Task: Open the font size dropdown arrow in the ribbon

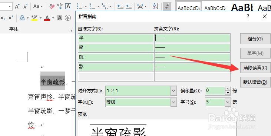Action: pos(10,7)
